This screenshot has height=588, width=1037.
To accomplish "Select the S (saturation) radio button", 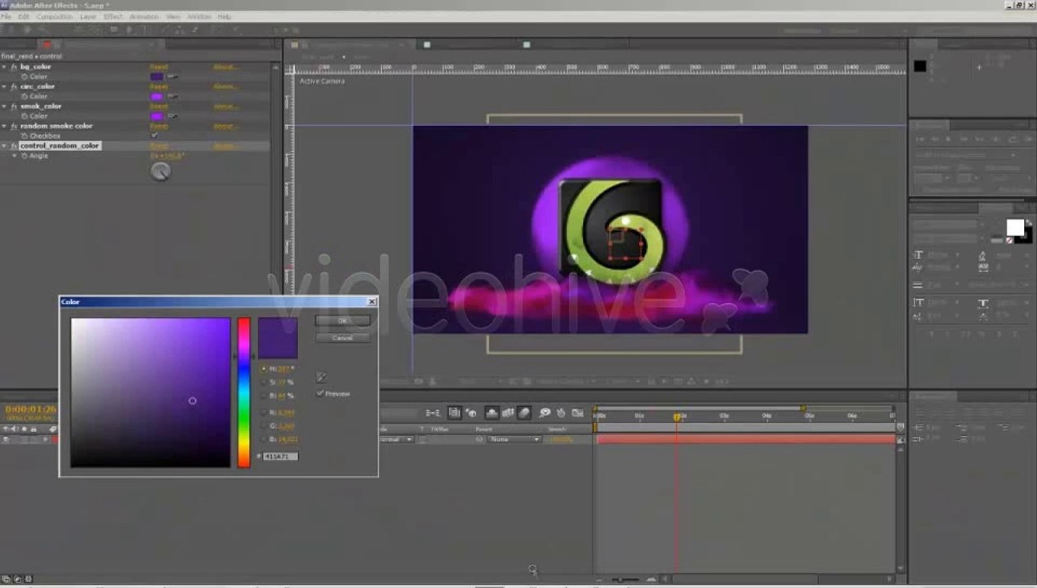I will click(x=264, y=382).
